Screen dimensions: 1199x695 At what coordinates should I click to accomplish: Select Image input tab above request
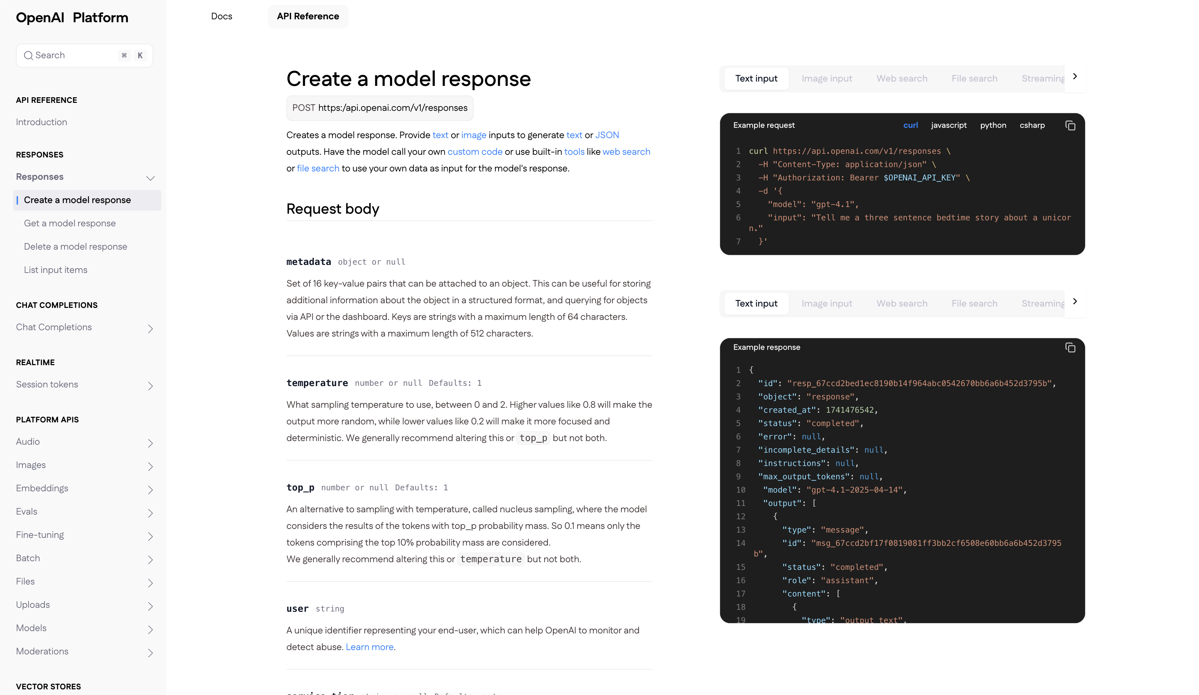pyautogui.click(x=826, y=79)
